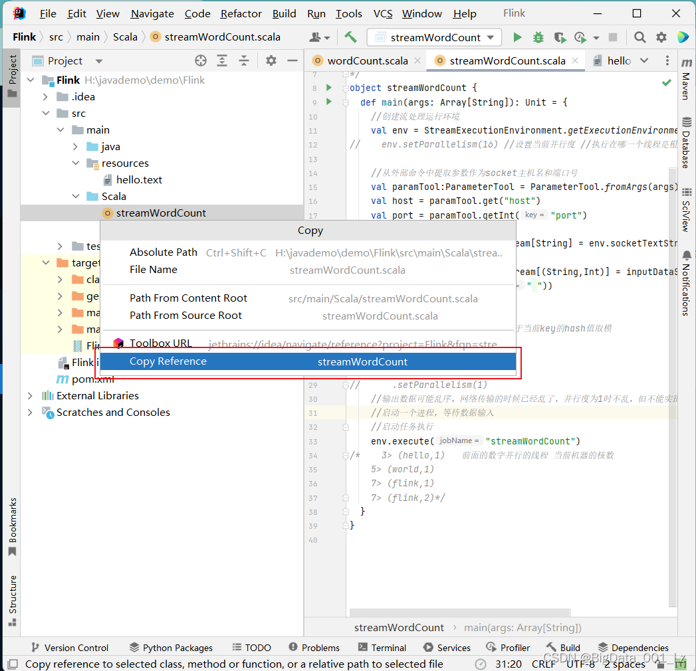Run with coverage shield icon

[x=560, y=38]
